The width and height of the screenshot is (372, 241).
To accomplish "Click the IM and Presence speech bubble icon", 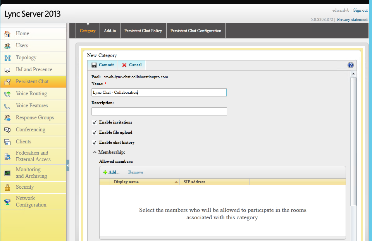I will 7,70.
